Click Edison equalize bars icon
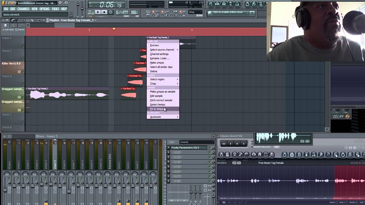365x205 pixels. (314, 155)
